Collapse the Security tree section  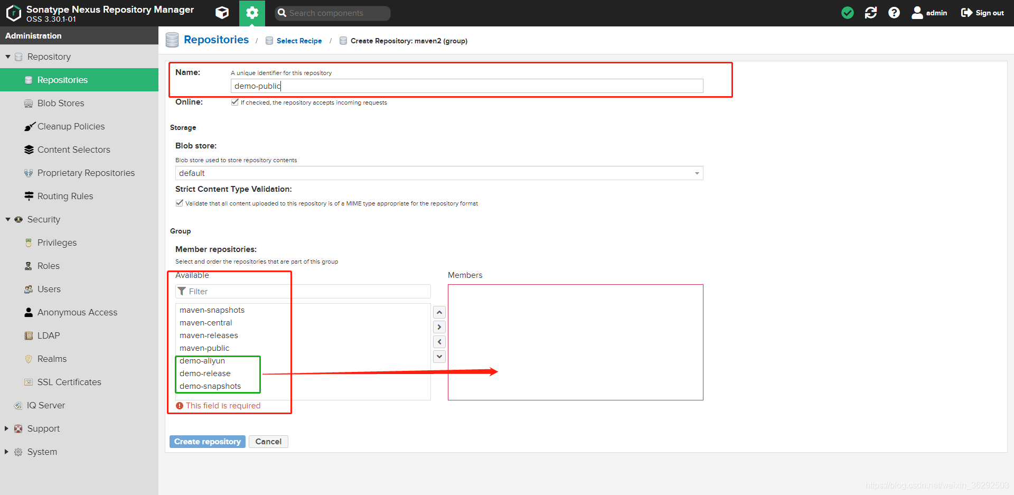point(8,219)
